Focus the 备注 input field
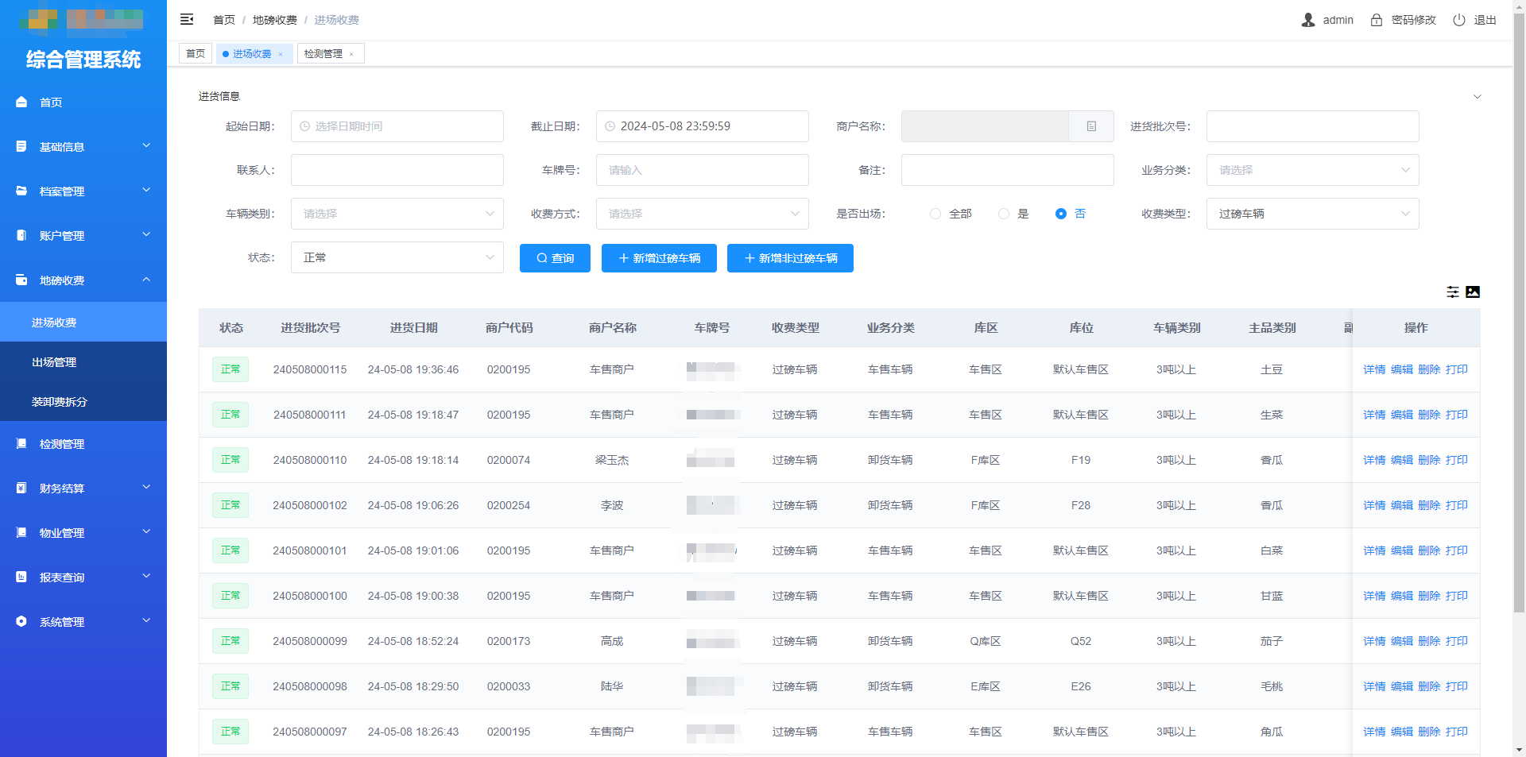The image size is (1526, 757). (1007, 170)
